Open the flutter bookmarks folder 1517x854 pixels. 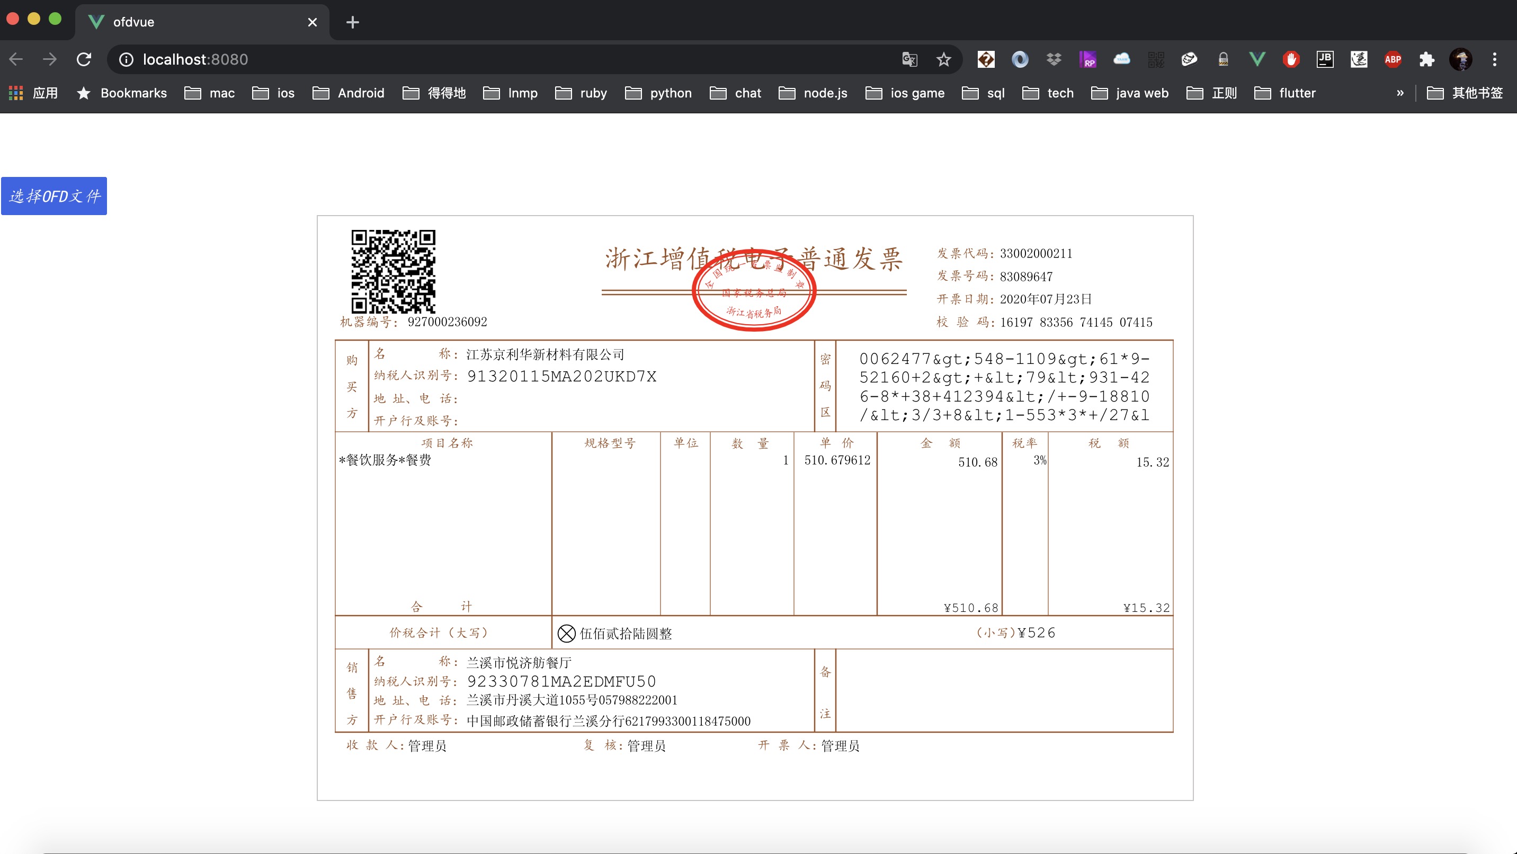1285,93
